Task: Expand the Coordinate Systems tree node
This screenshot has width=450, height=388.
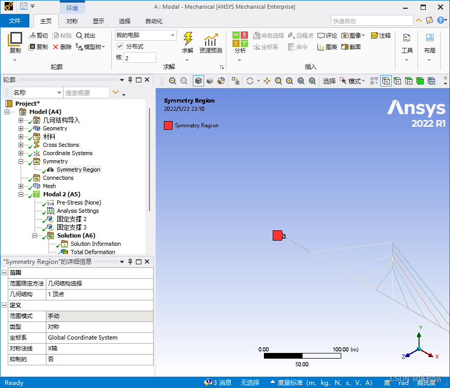Action: coord(21,153)
